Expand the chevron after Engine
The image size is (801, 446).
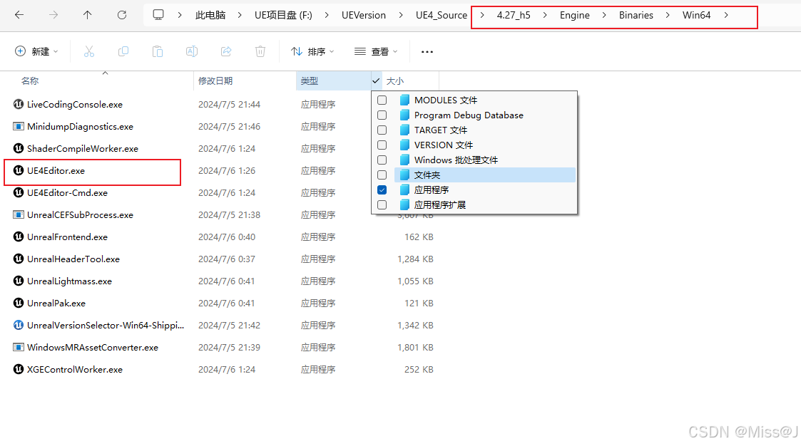coord(604,15)
